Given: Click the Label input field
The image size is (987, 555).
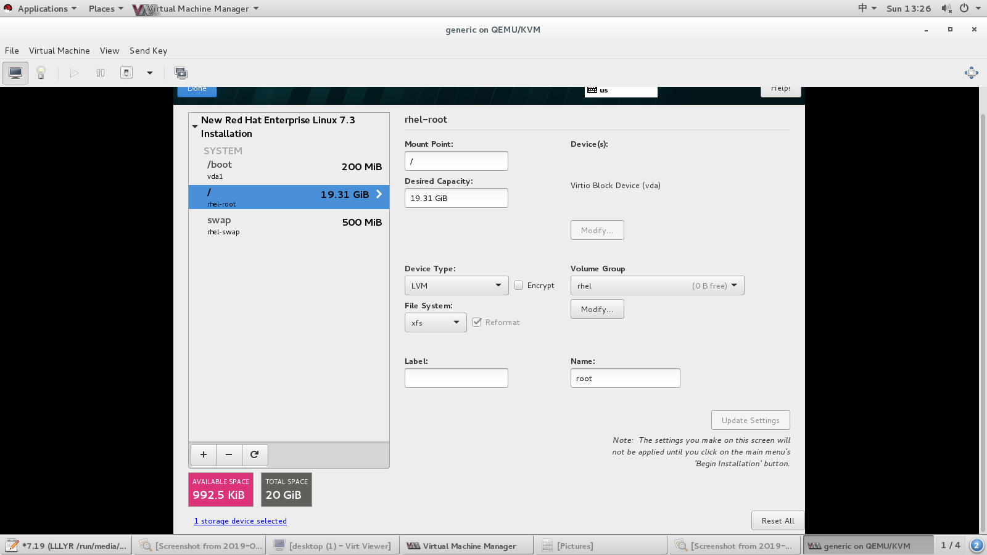Looking at the screenshot, I should tap(456, 378).
